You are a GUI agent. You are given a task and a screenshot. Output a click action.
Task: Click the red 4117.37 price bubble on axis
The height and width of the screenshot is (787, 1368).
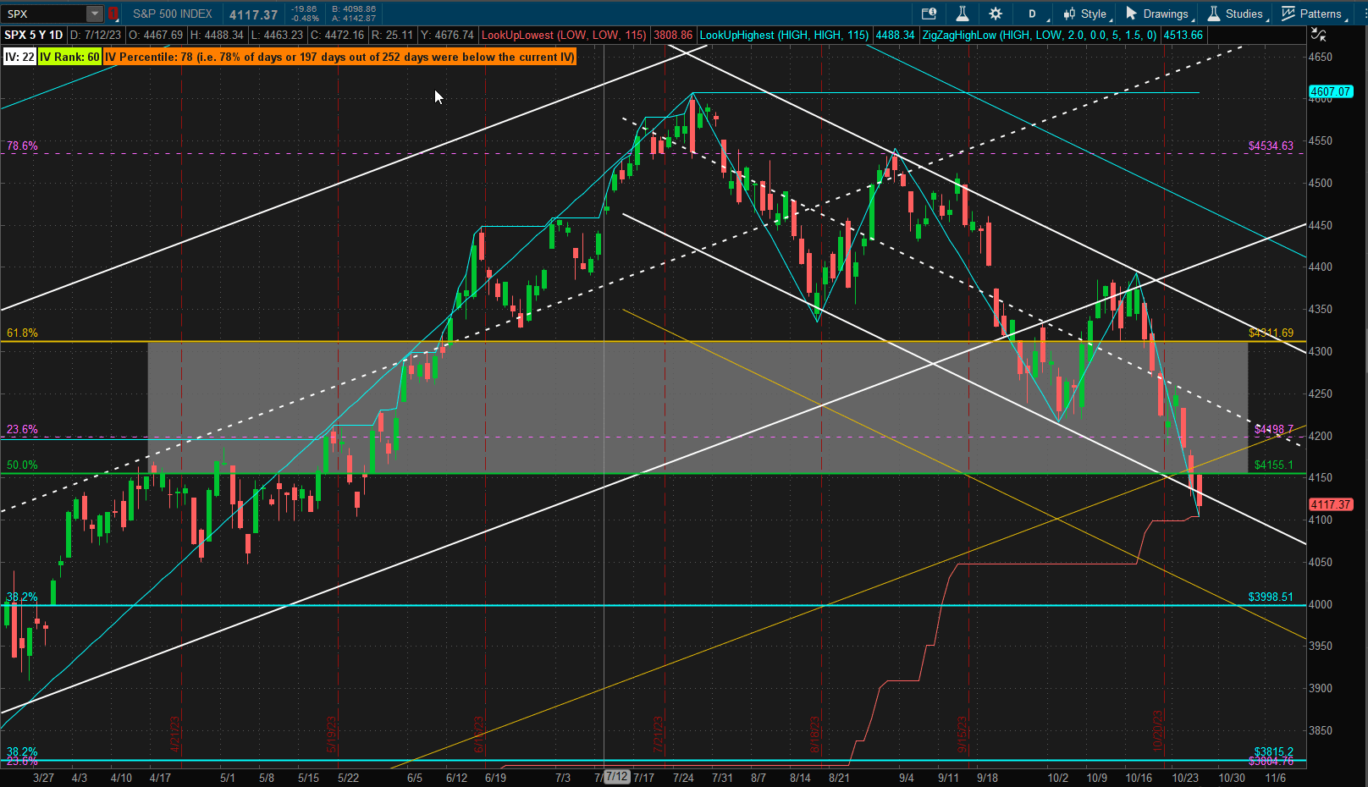coord(1331,504)
